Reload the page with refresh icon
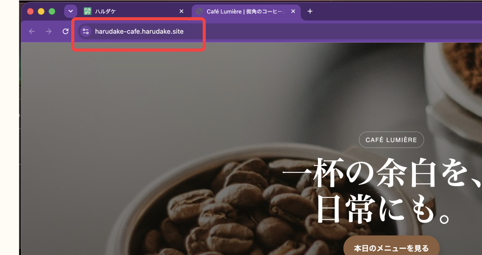Viewport: 482px width, 255px height. [66, 31]
